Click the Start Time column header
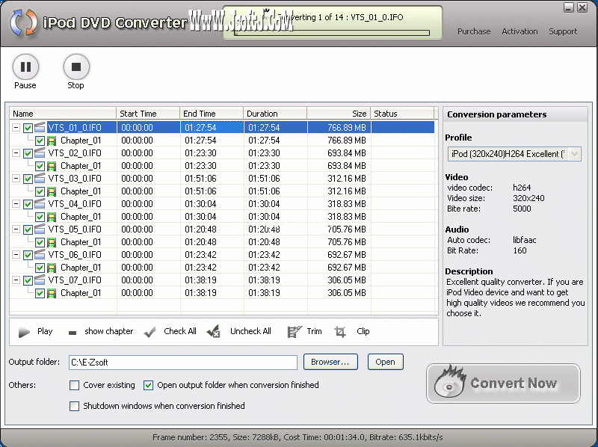Screen dimensions: 598x447 pyautogui.click(x=148, y=114)
